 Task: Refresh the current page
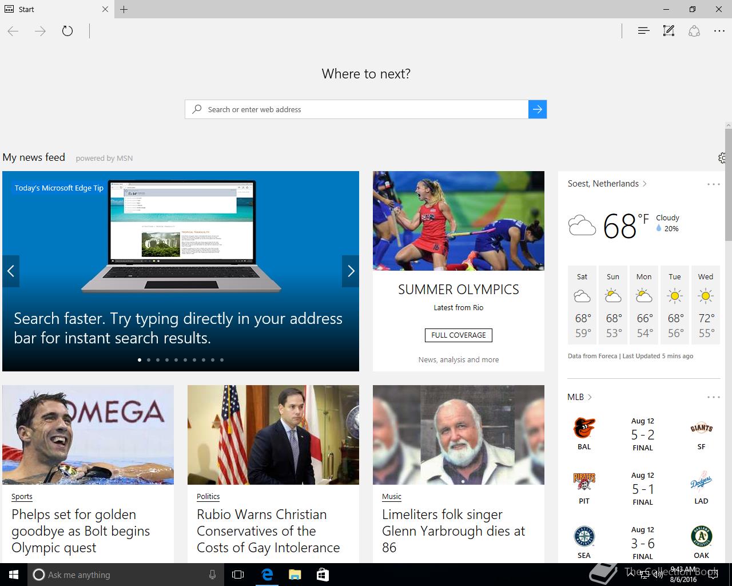(67, 31)
